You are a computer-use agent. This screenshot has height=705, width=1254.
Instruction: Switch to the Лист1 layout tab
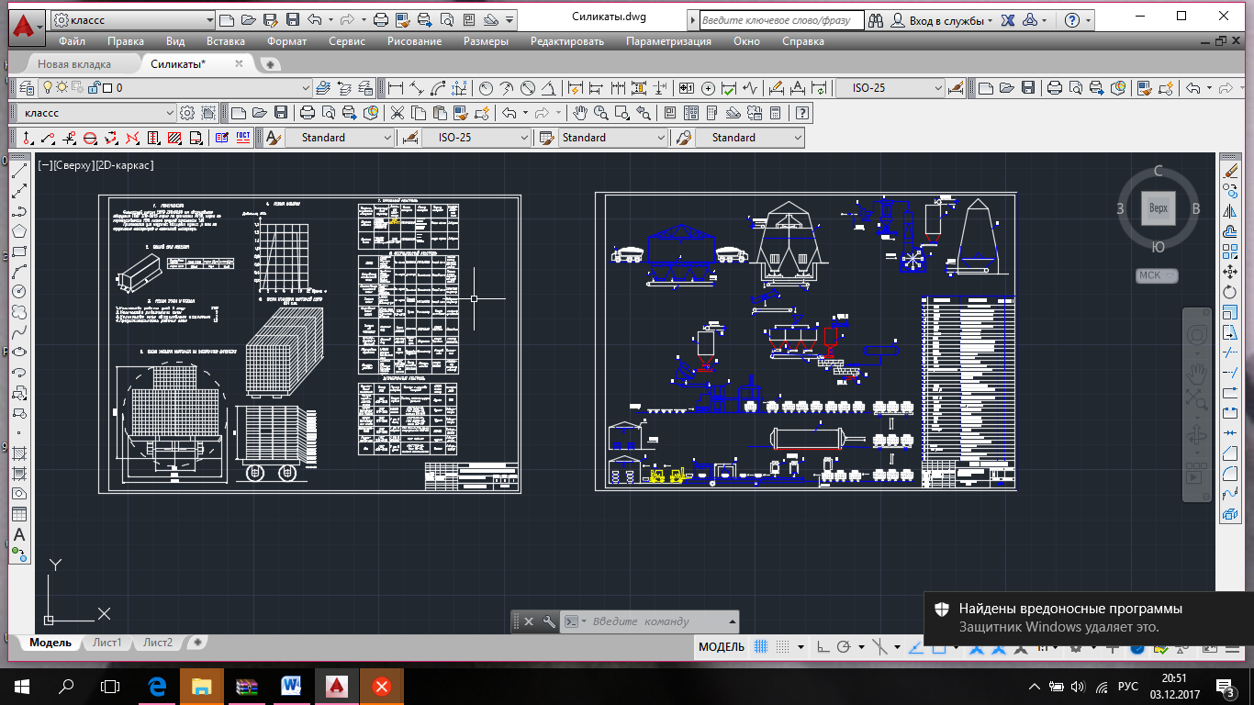107,643
